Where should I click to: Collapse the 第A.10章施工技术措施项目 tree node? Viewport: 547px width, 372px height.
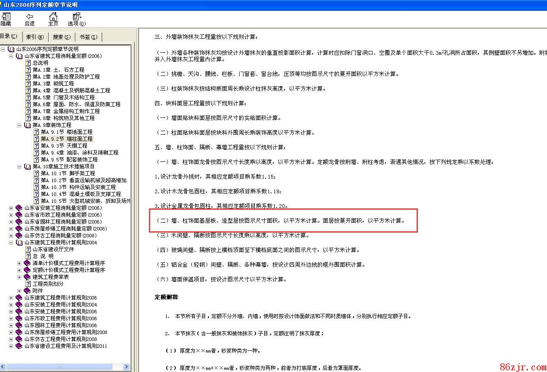coord(19,167)
